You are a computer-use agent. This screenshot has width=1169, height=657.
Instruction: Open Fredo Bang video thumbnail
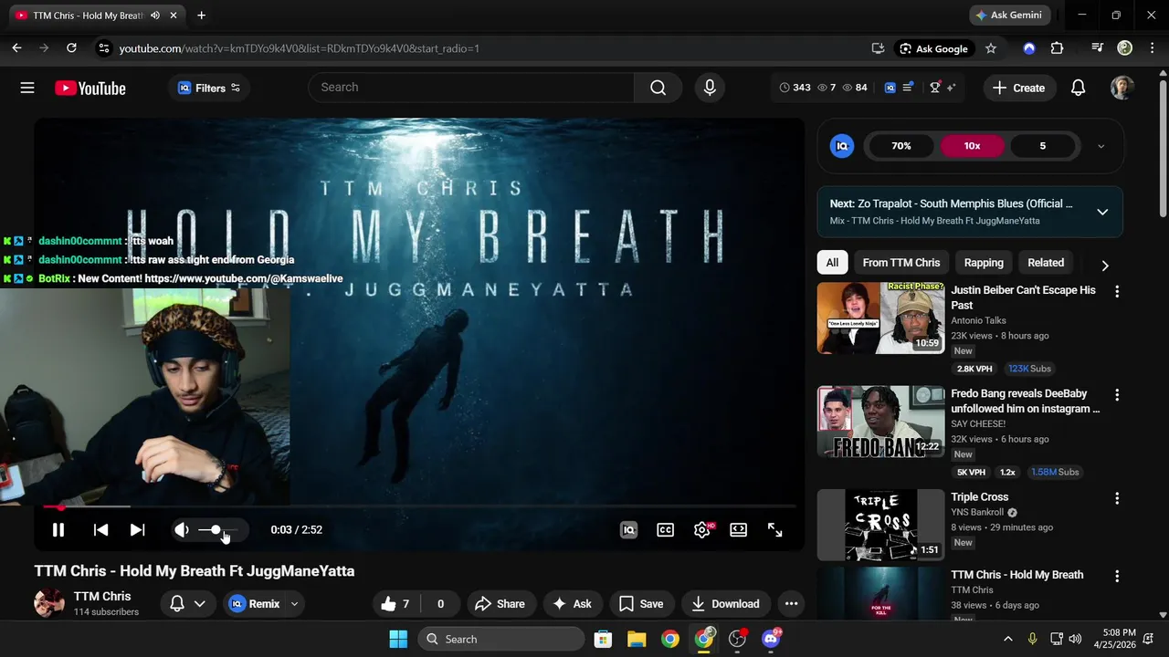click(x=880, y=422)
